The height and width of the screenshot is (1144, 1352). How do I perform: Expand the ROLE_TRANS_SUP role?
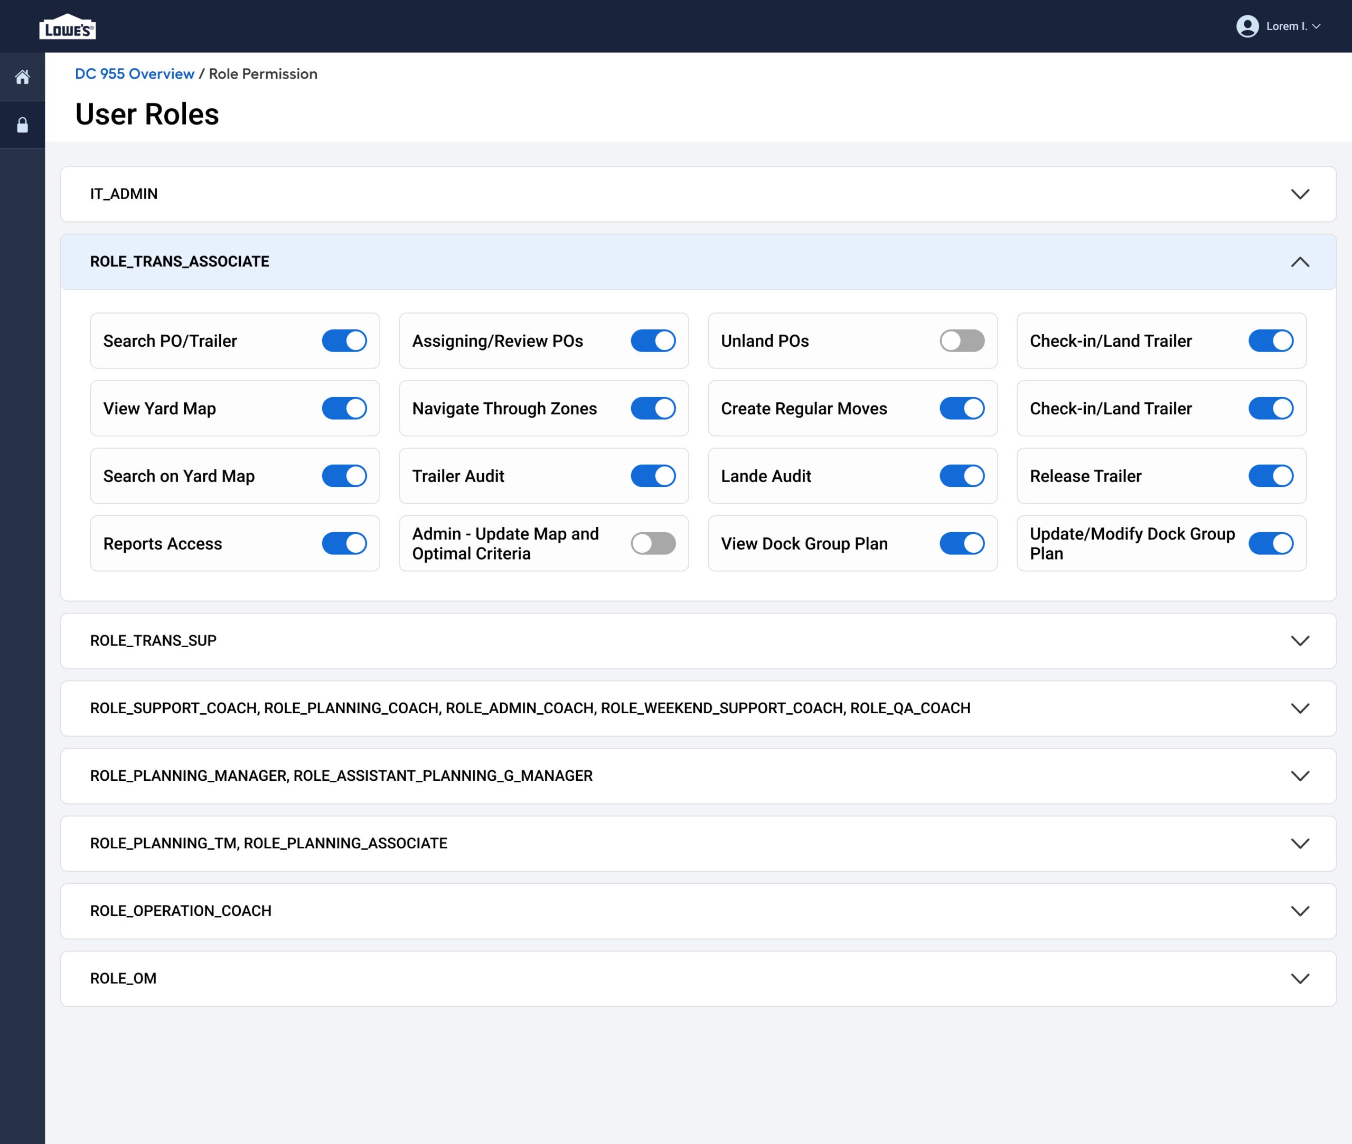1299,641
